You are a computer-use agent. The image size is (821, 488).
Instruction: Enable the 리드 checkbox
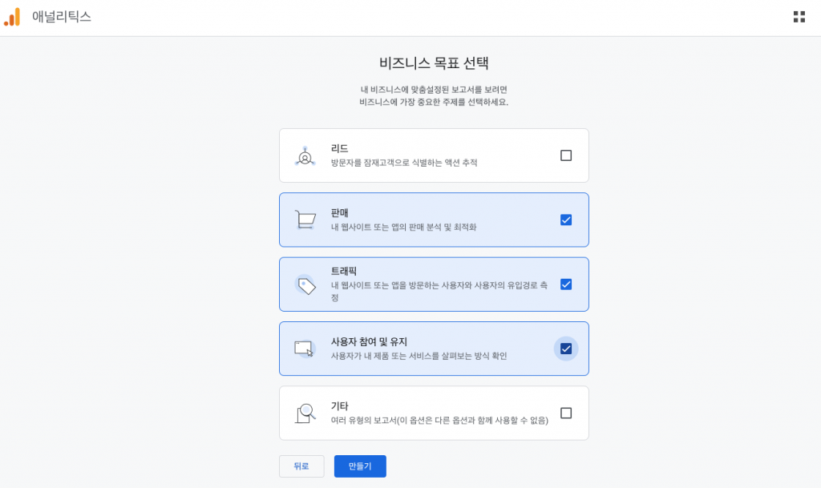pos(566,155)
